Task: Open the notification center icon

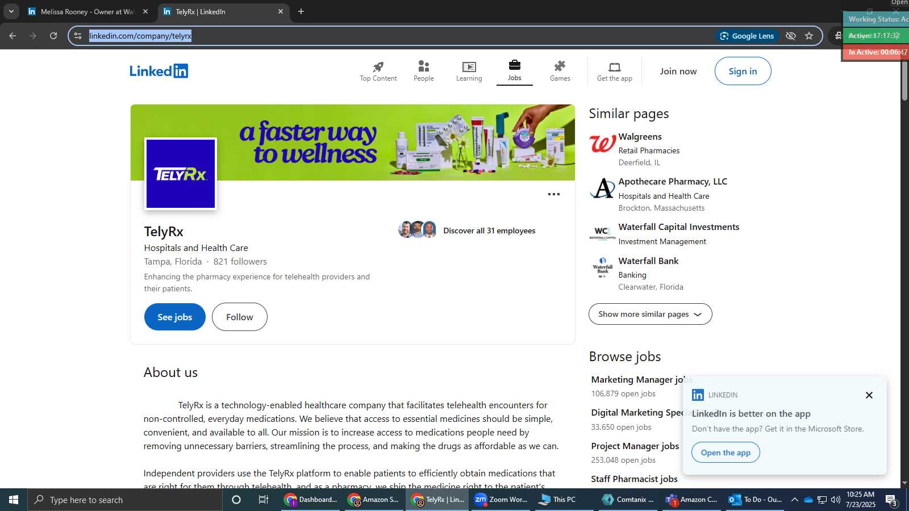Action: coord(891,500)
